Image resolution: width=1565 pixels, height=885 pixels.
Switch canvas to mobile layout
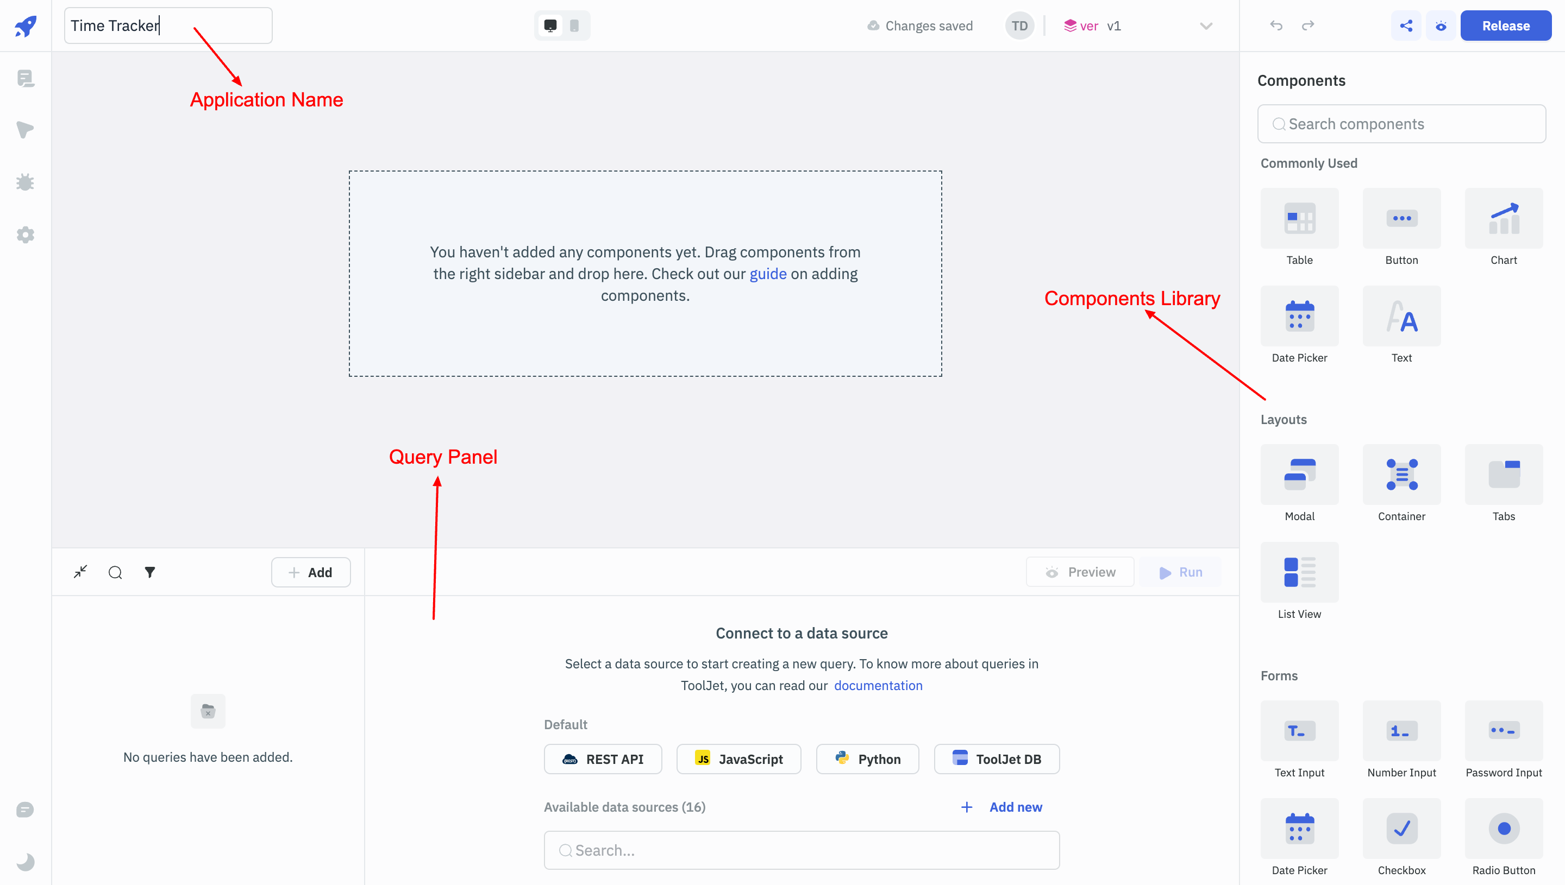[x=574, y=26]
